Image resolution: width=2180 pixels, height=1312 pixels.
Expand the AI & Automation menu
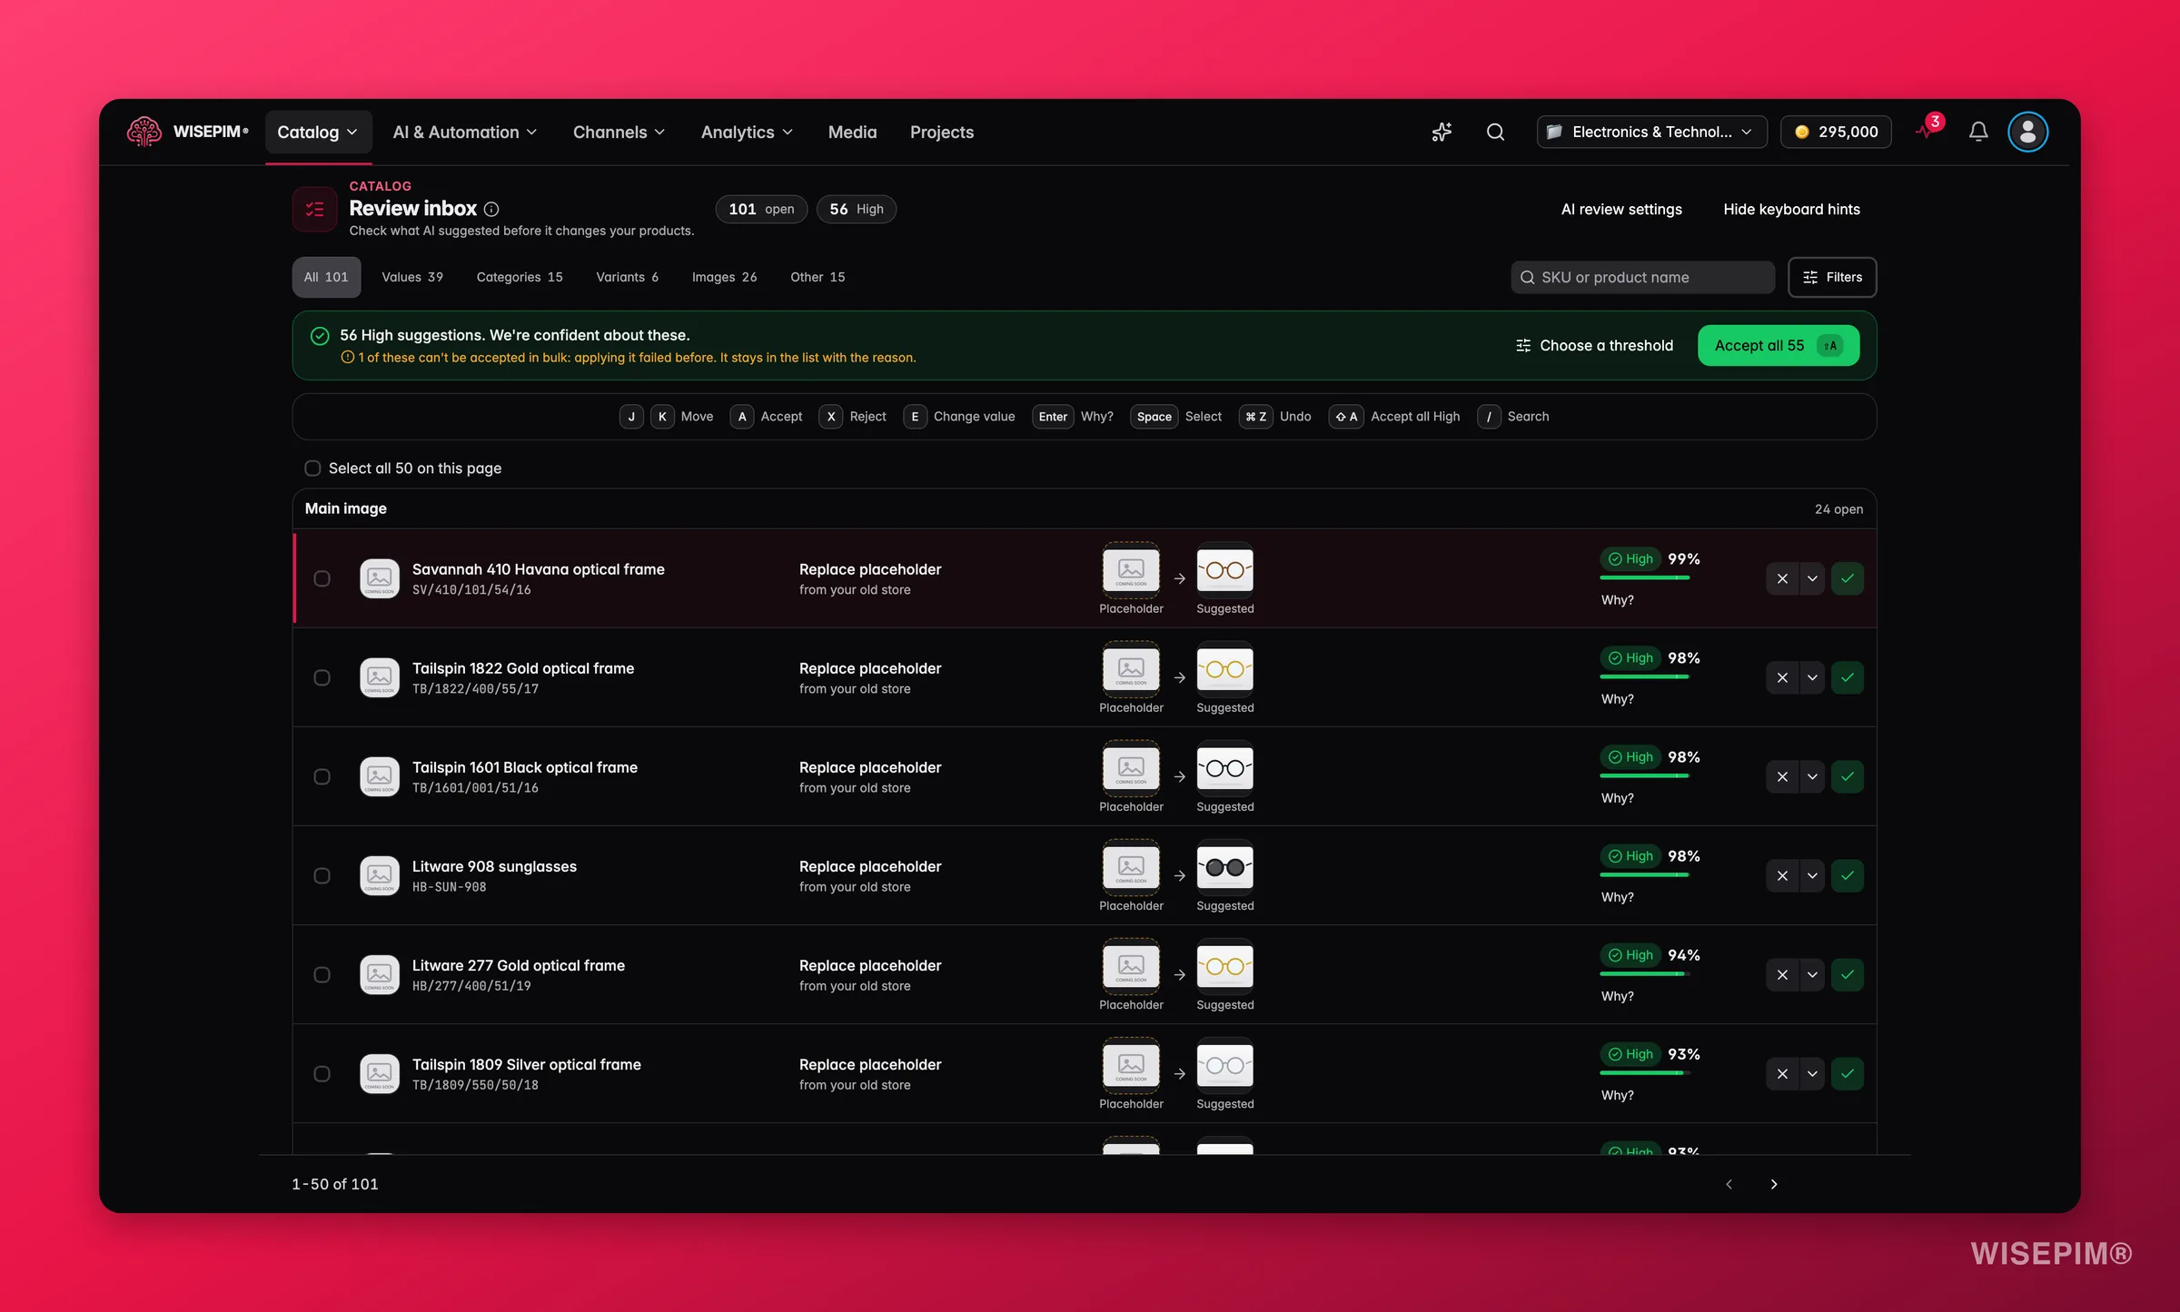(x=465, y=133)
